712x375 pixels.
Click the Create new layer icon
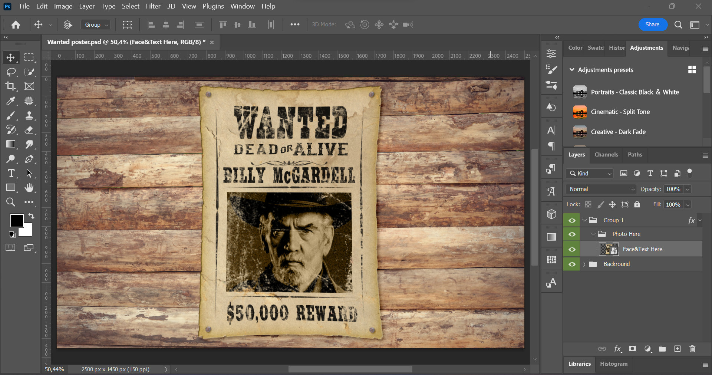pos(678,349)
